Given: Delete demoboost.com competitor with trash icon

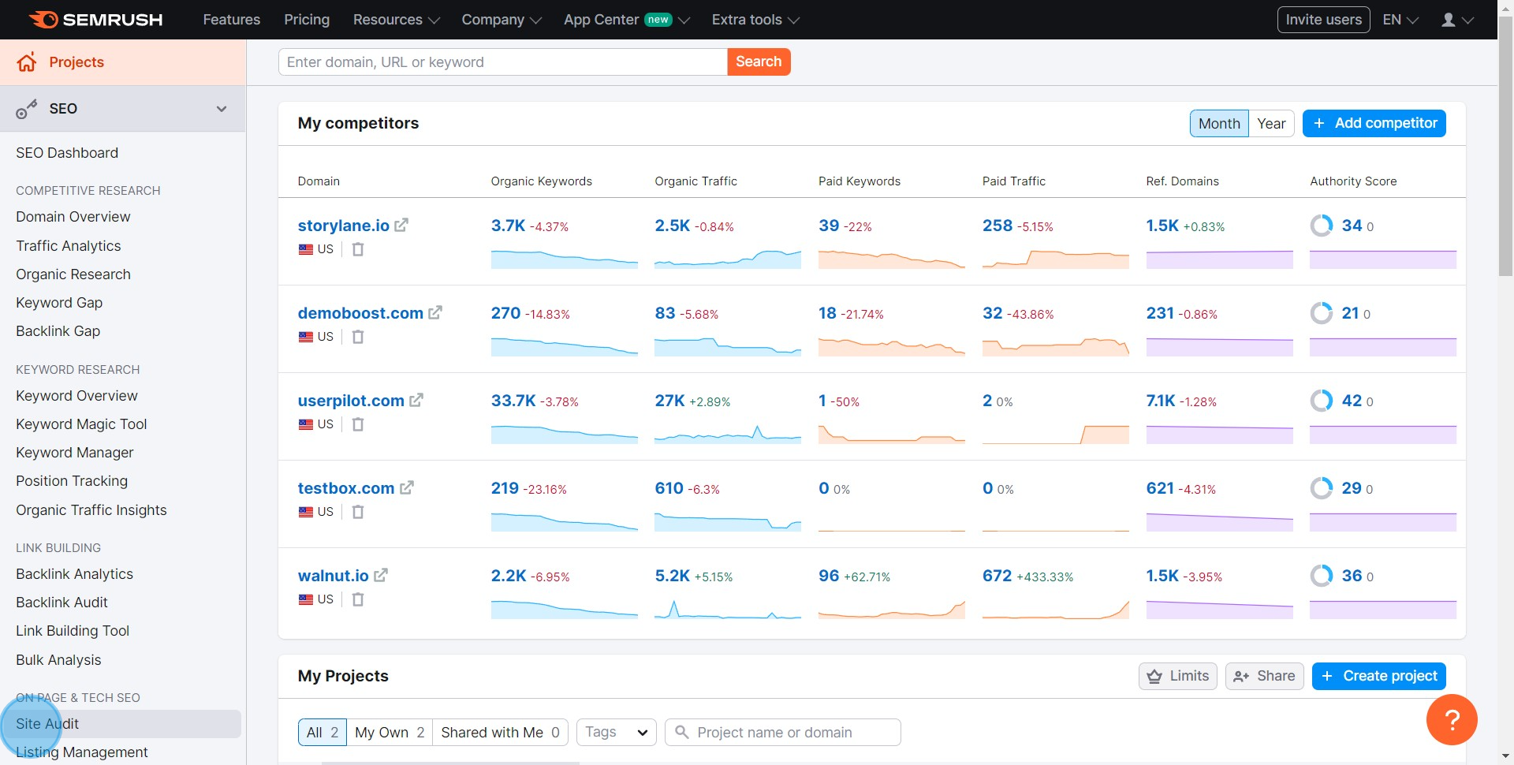Looking at the screenshot, I should pos(358,337).
